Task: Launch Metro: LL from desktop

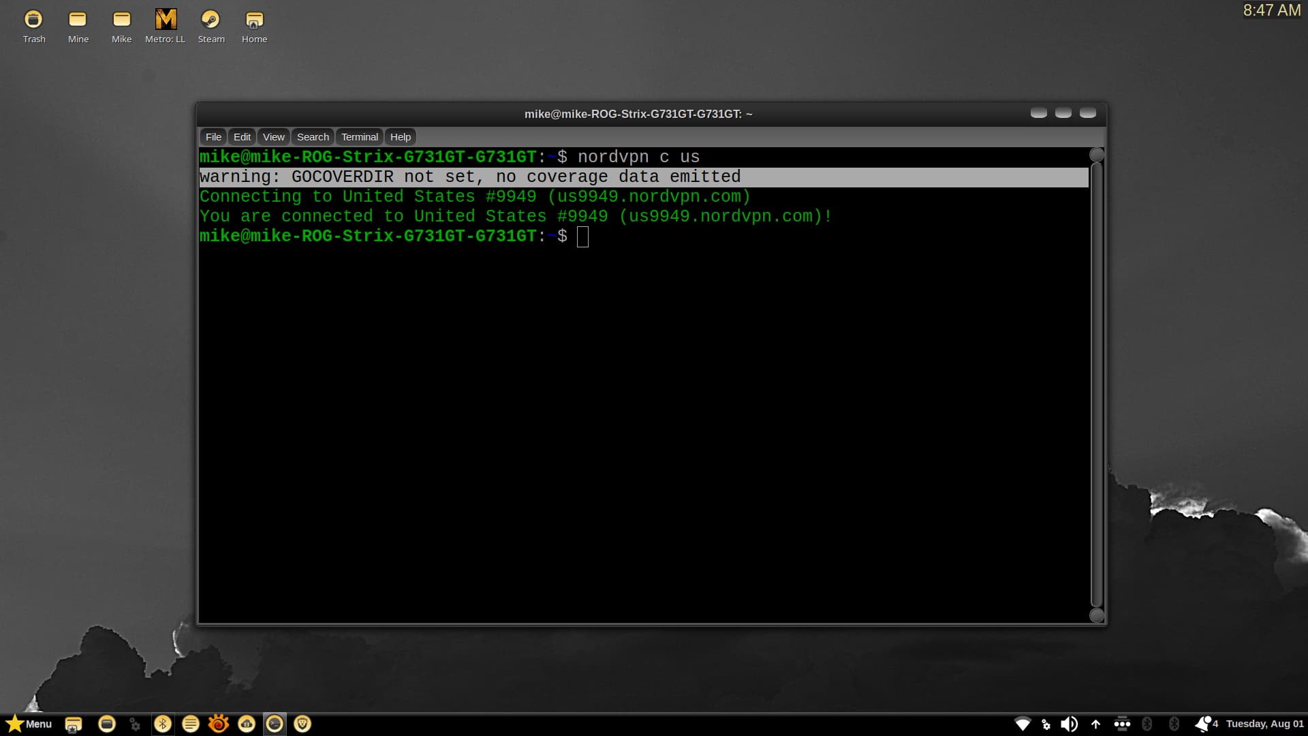Action: pyautogui.click(x=165, y=27)
